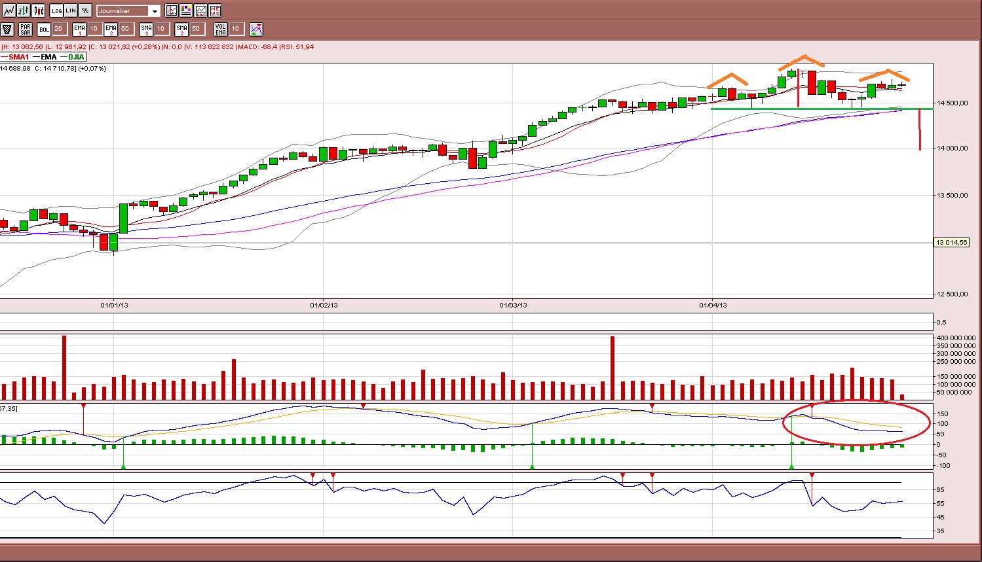This screenshot has width=982, height=562.
Task: Edit the SMA 1 period field
Action: [x=161, y=29]
